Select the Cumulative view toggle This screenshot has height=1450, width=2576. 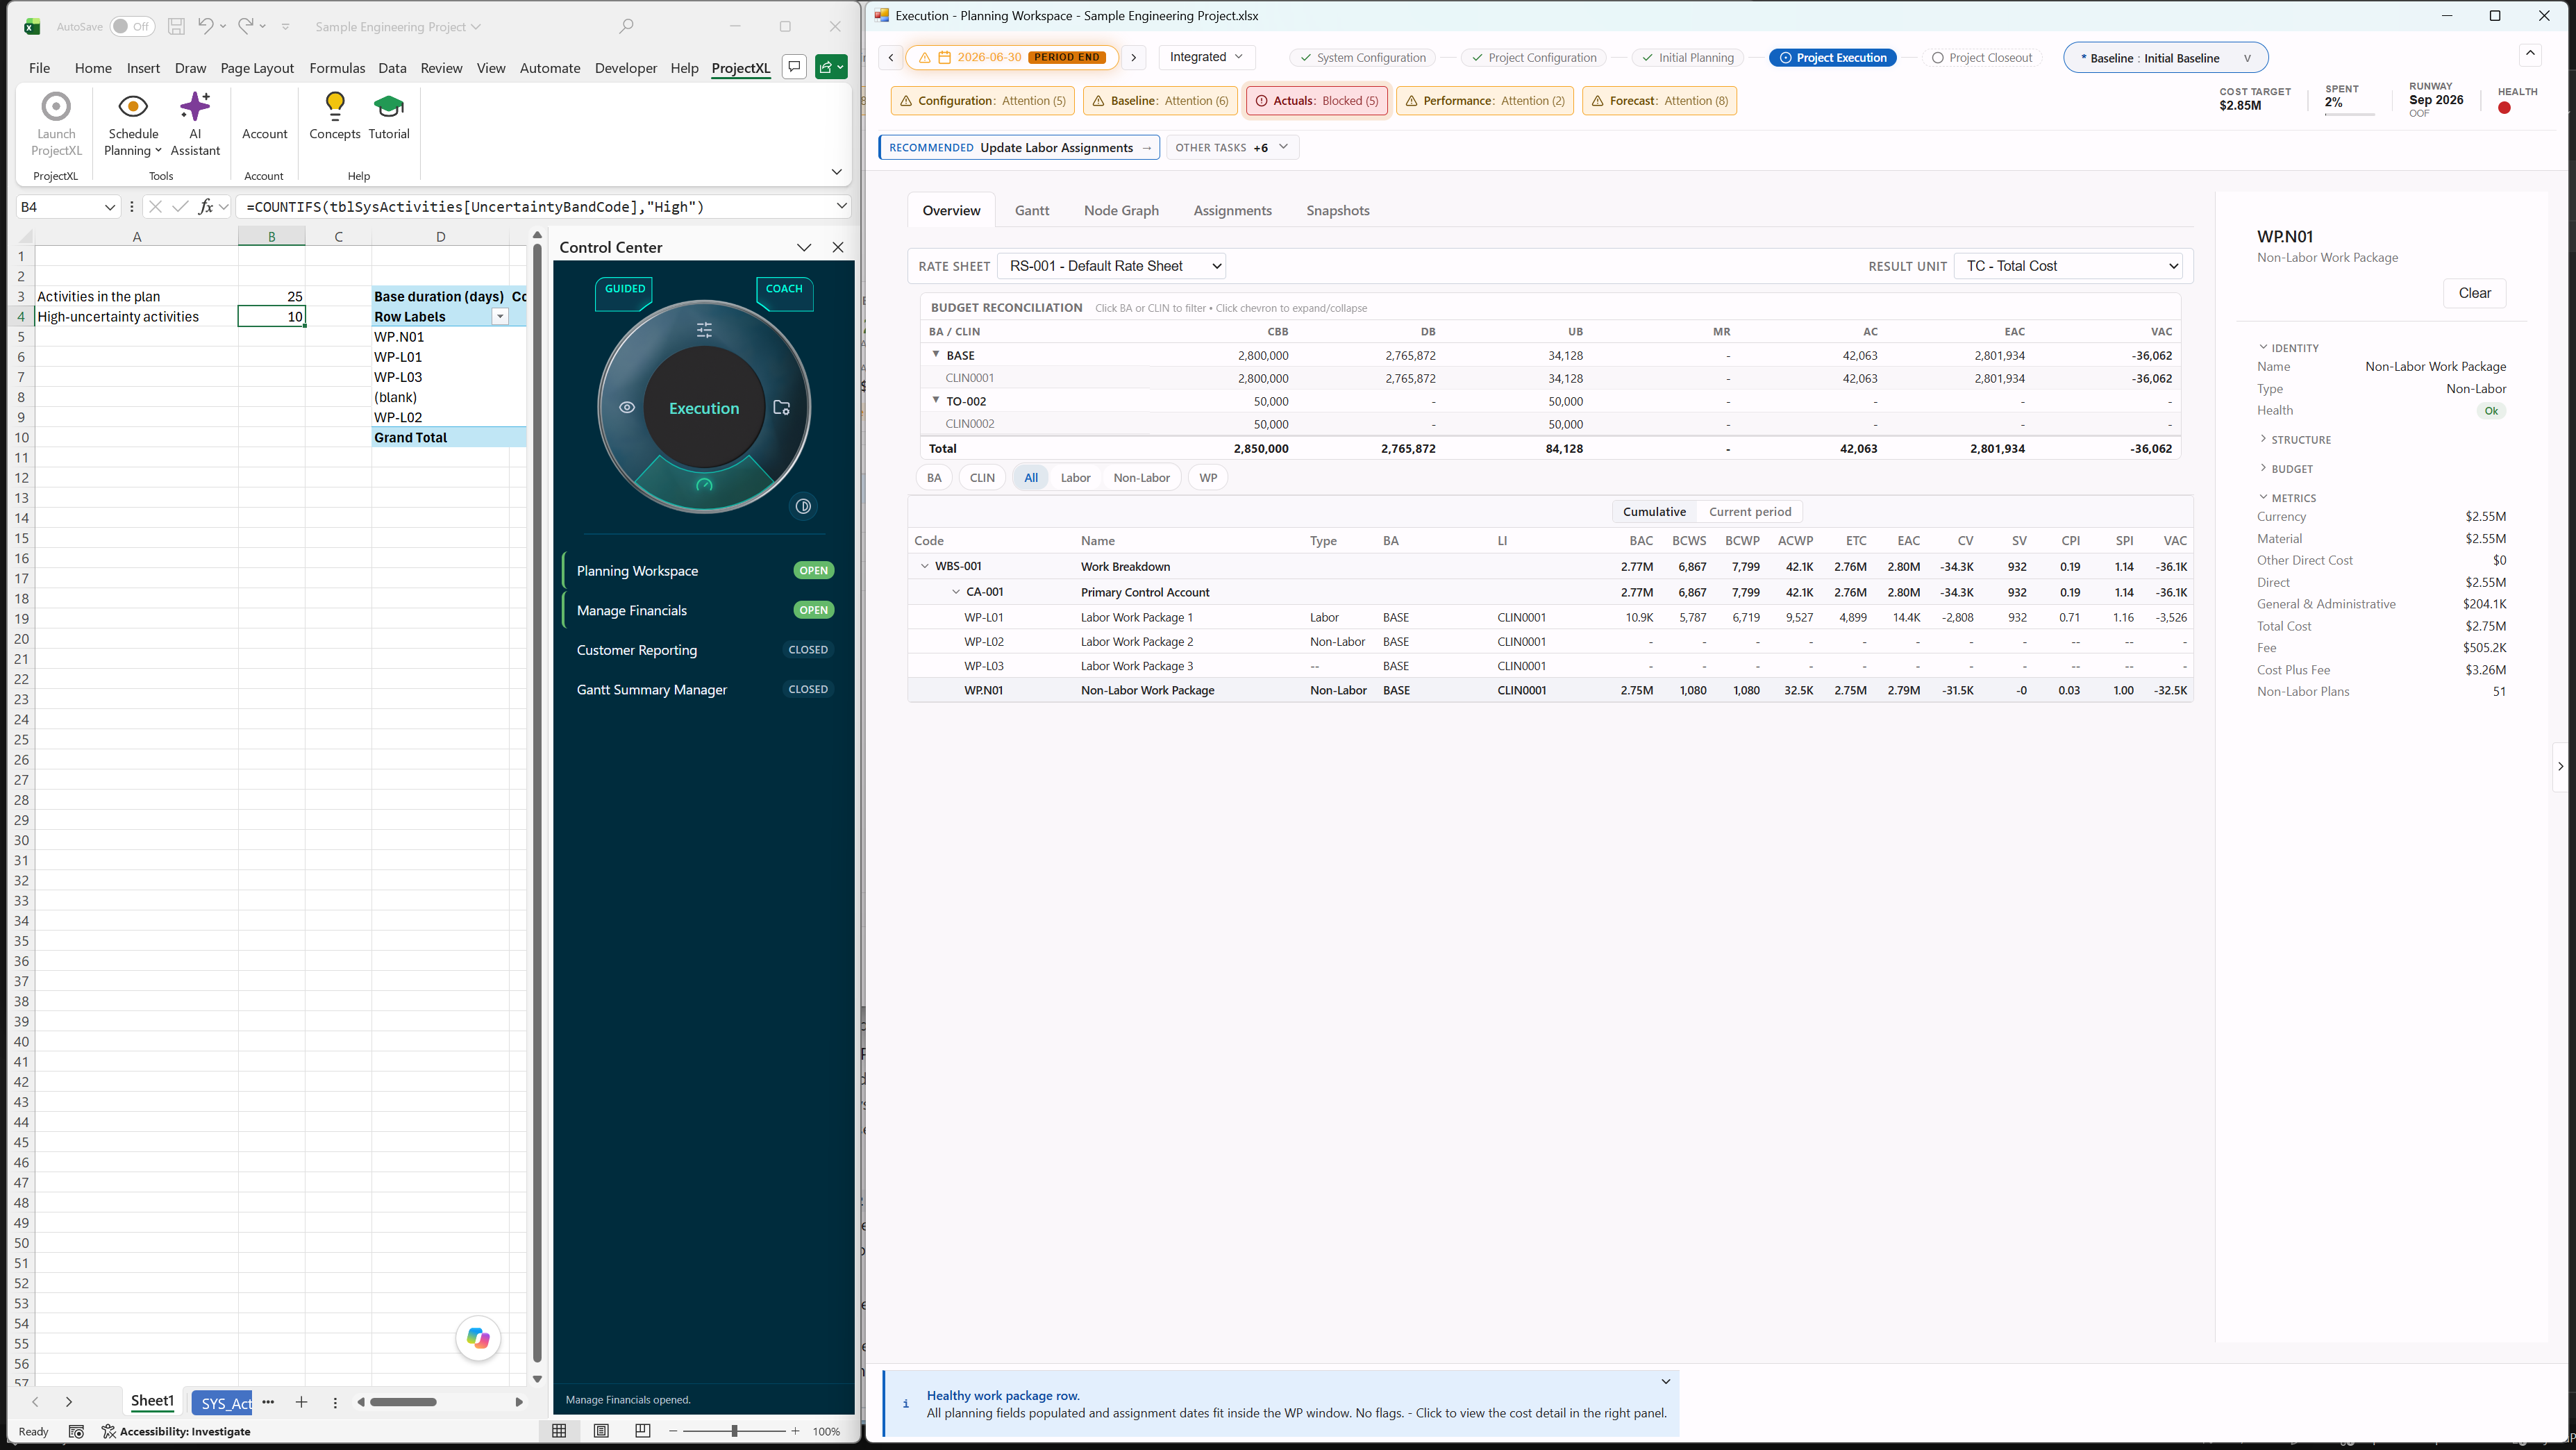coord(1654,512)
